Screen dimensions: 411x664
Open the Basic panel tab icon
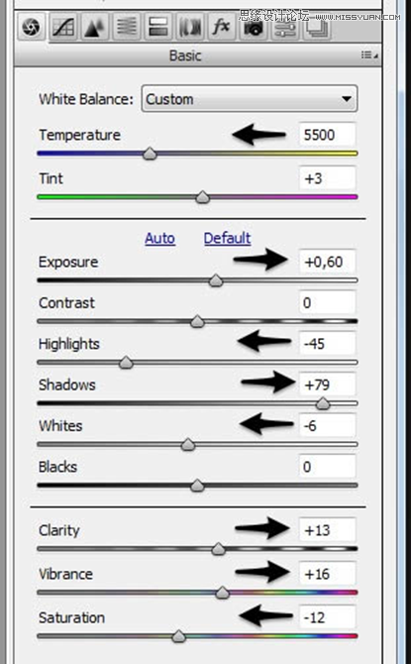tap(32, 27)
